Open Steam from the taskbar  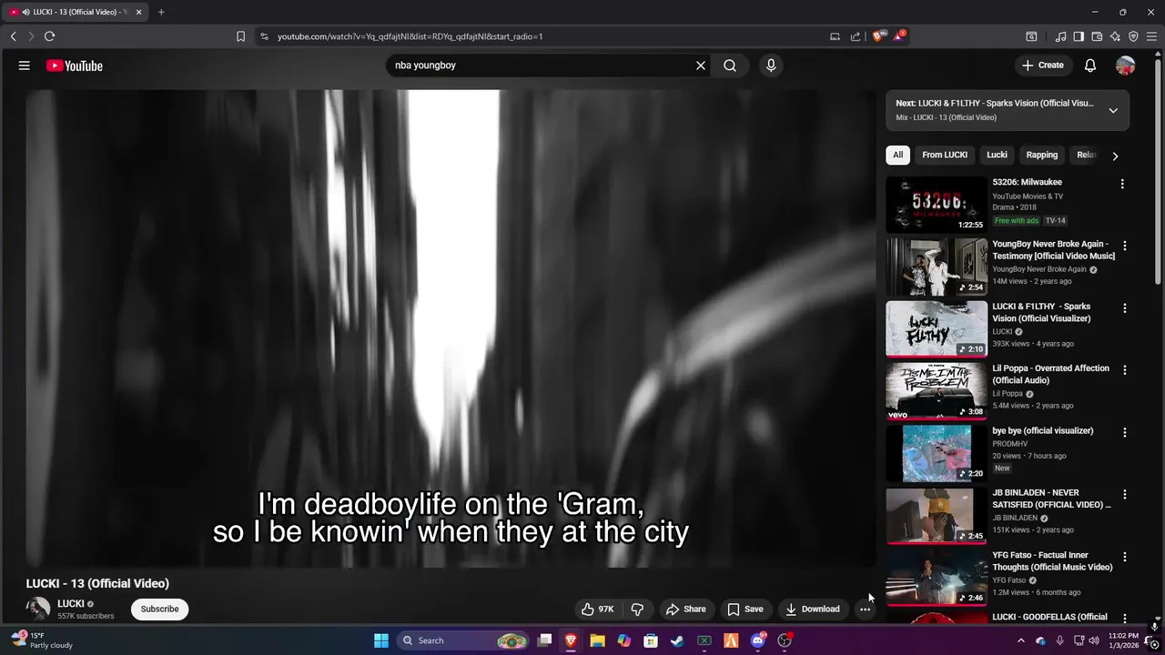pyautogui.click(x=677, y=640)
